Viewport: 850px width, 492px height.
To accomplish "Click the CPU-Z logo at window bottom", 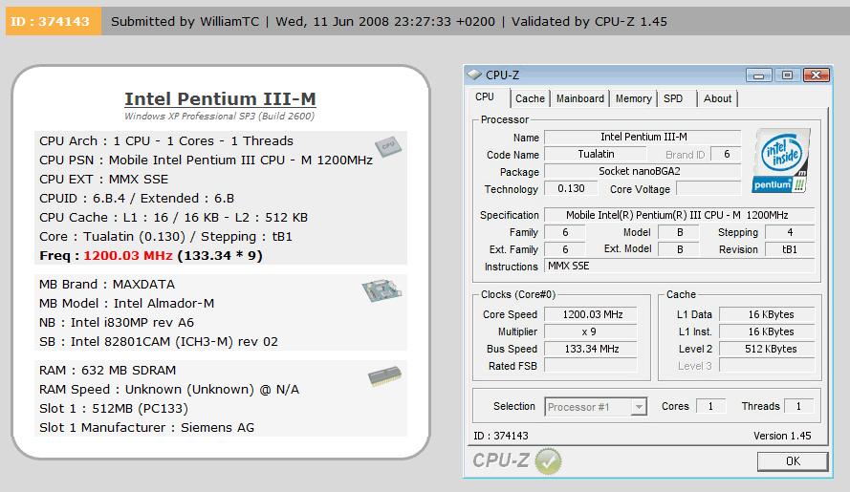I will tap(500, 460).
